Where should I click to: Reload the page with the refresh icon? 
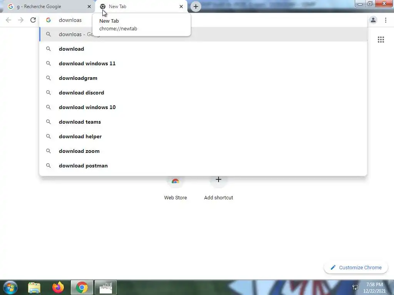click(33, 20)
